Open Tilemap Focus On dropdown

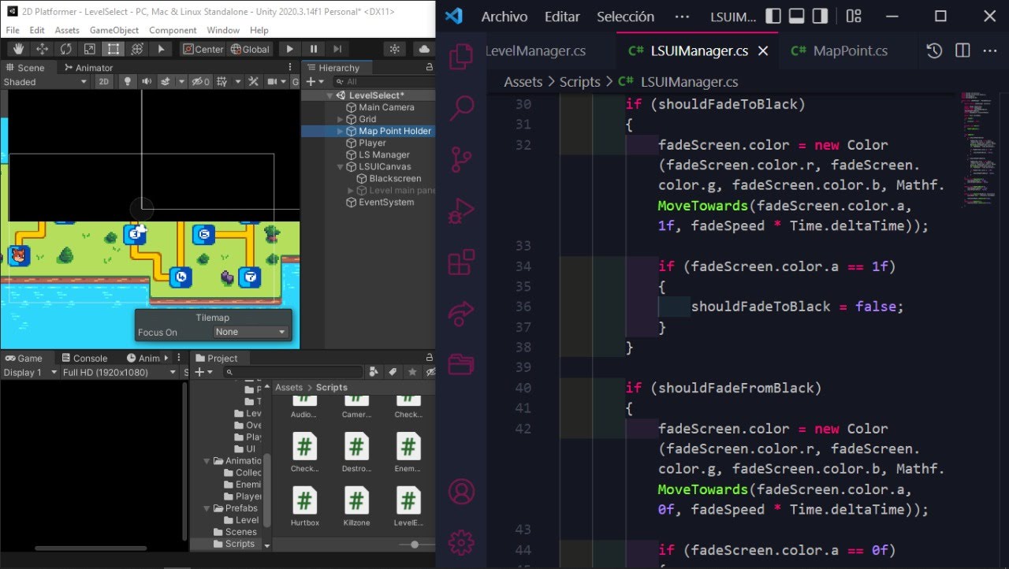coord(251,332)
